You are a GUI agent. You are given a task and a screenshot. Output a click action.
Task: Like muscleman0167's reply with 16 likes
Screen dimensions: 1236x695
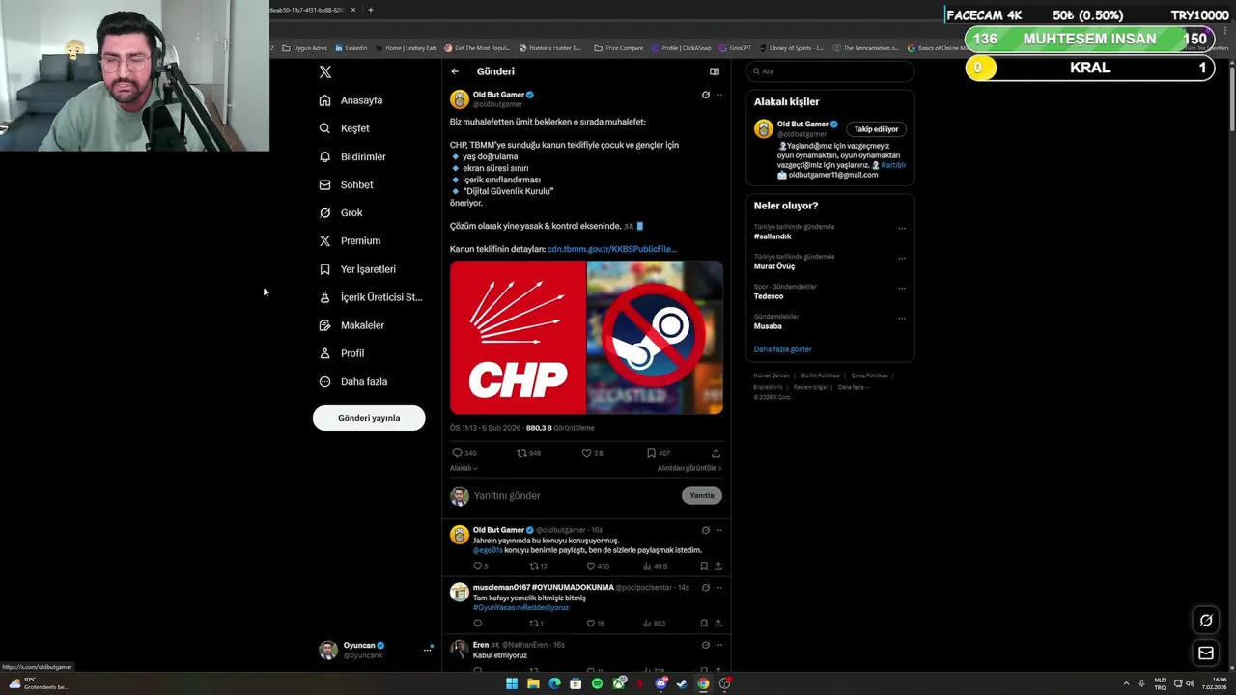[591, 624]
